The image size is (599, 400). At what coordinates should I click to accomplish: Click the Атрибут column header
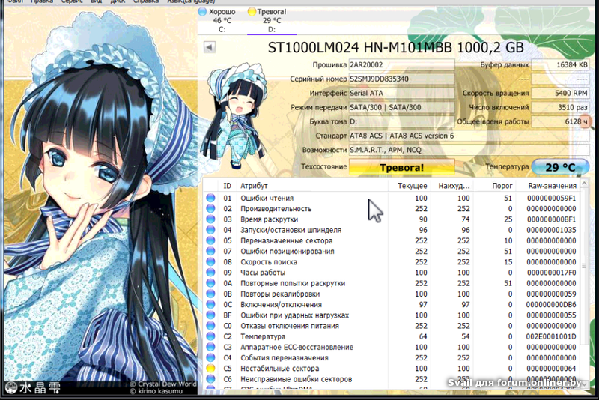(x=312, y=186)
